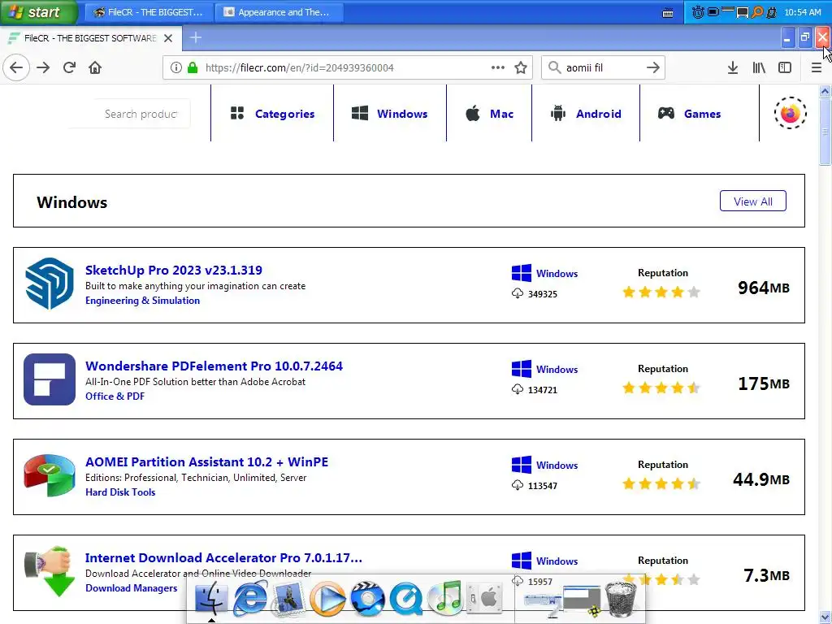
Task: Click the Windows platform label in PDFelement row
Action: 557,370
